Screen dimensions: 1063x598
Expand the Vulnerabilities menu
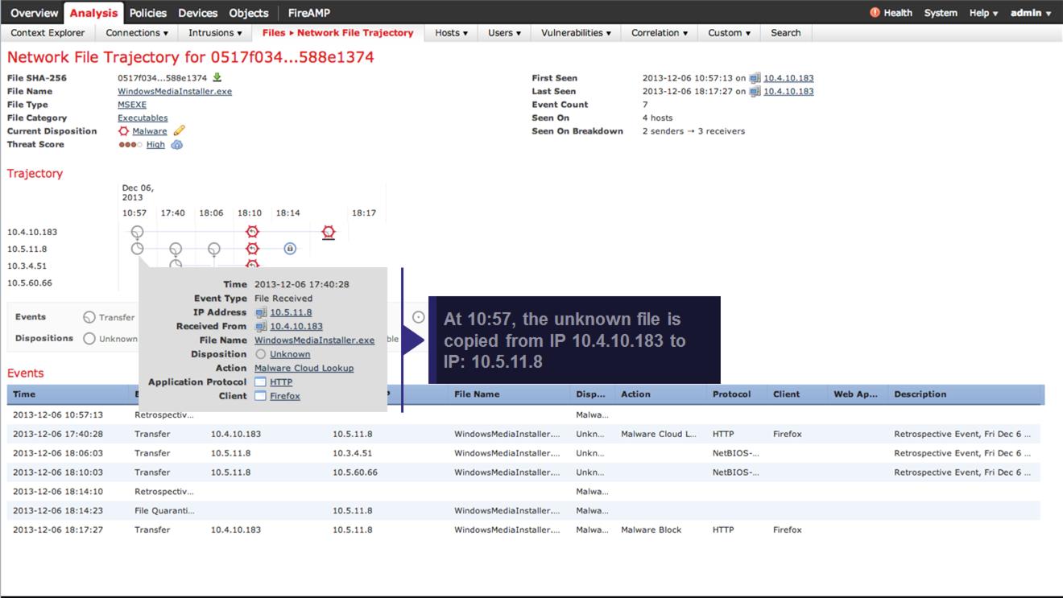click(x=576, y=33)
